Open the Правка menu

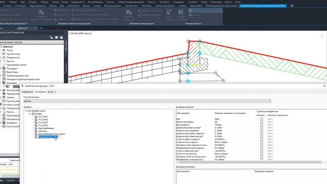tap(13, 2)
